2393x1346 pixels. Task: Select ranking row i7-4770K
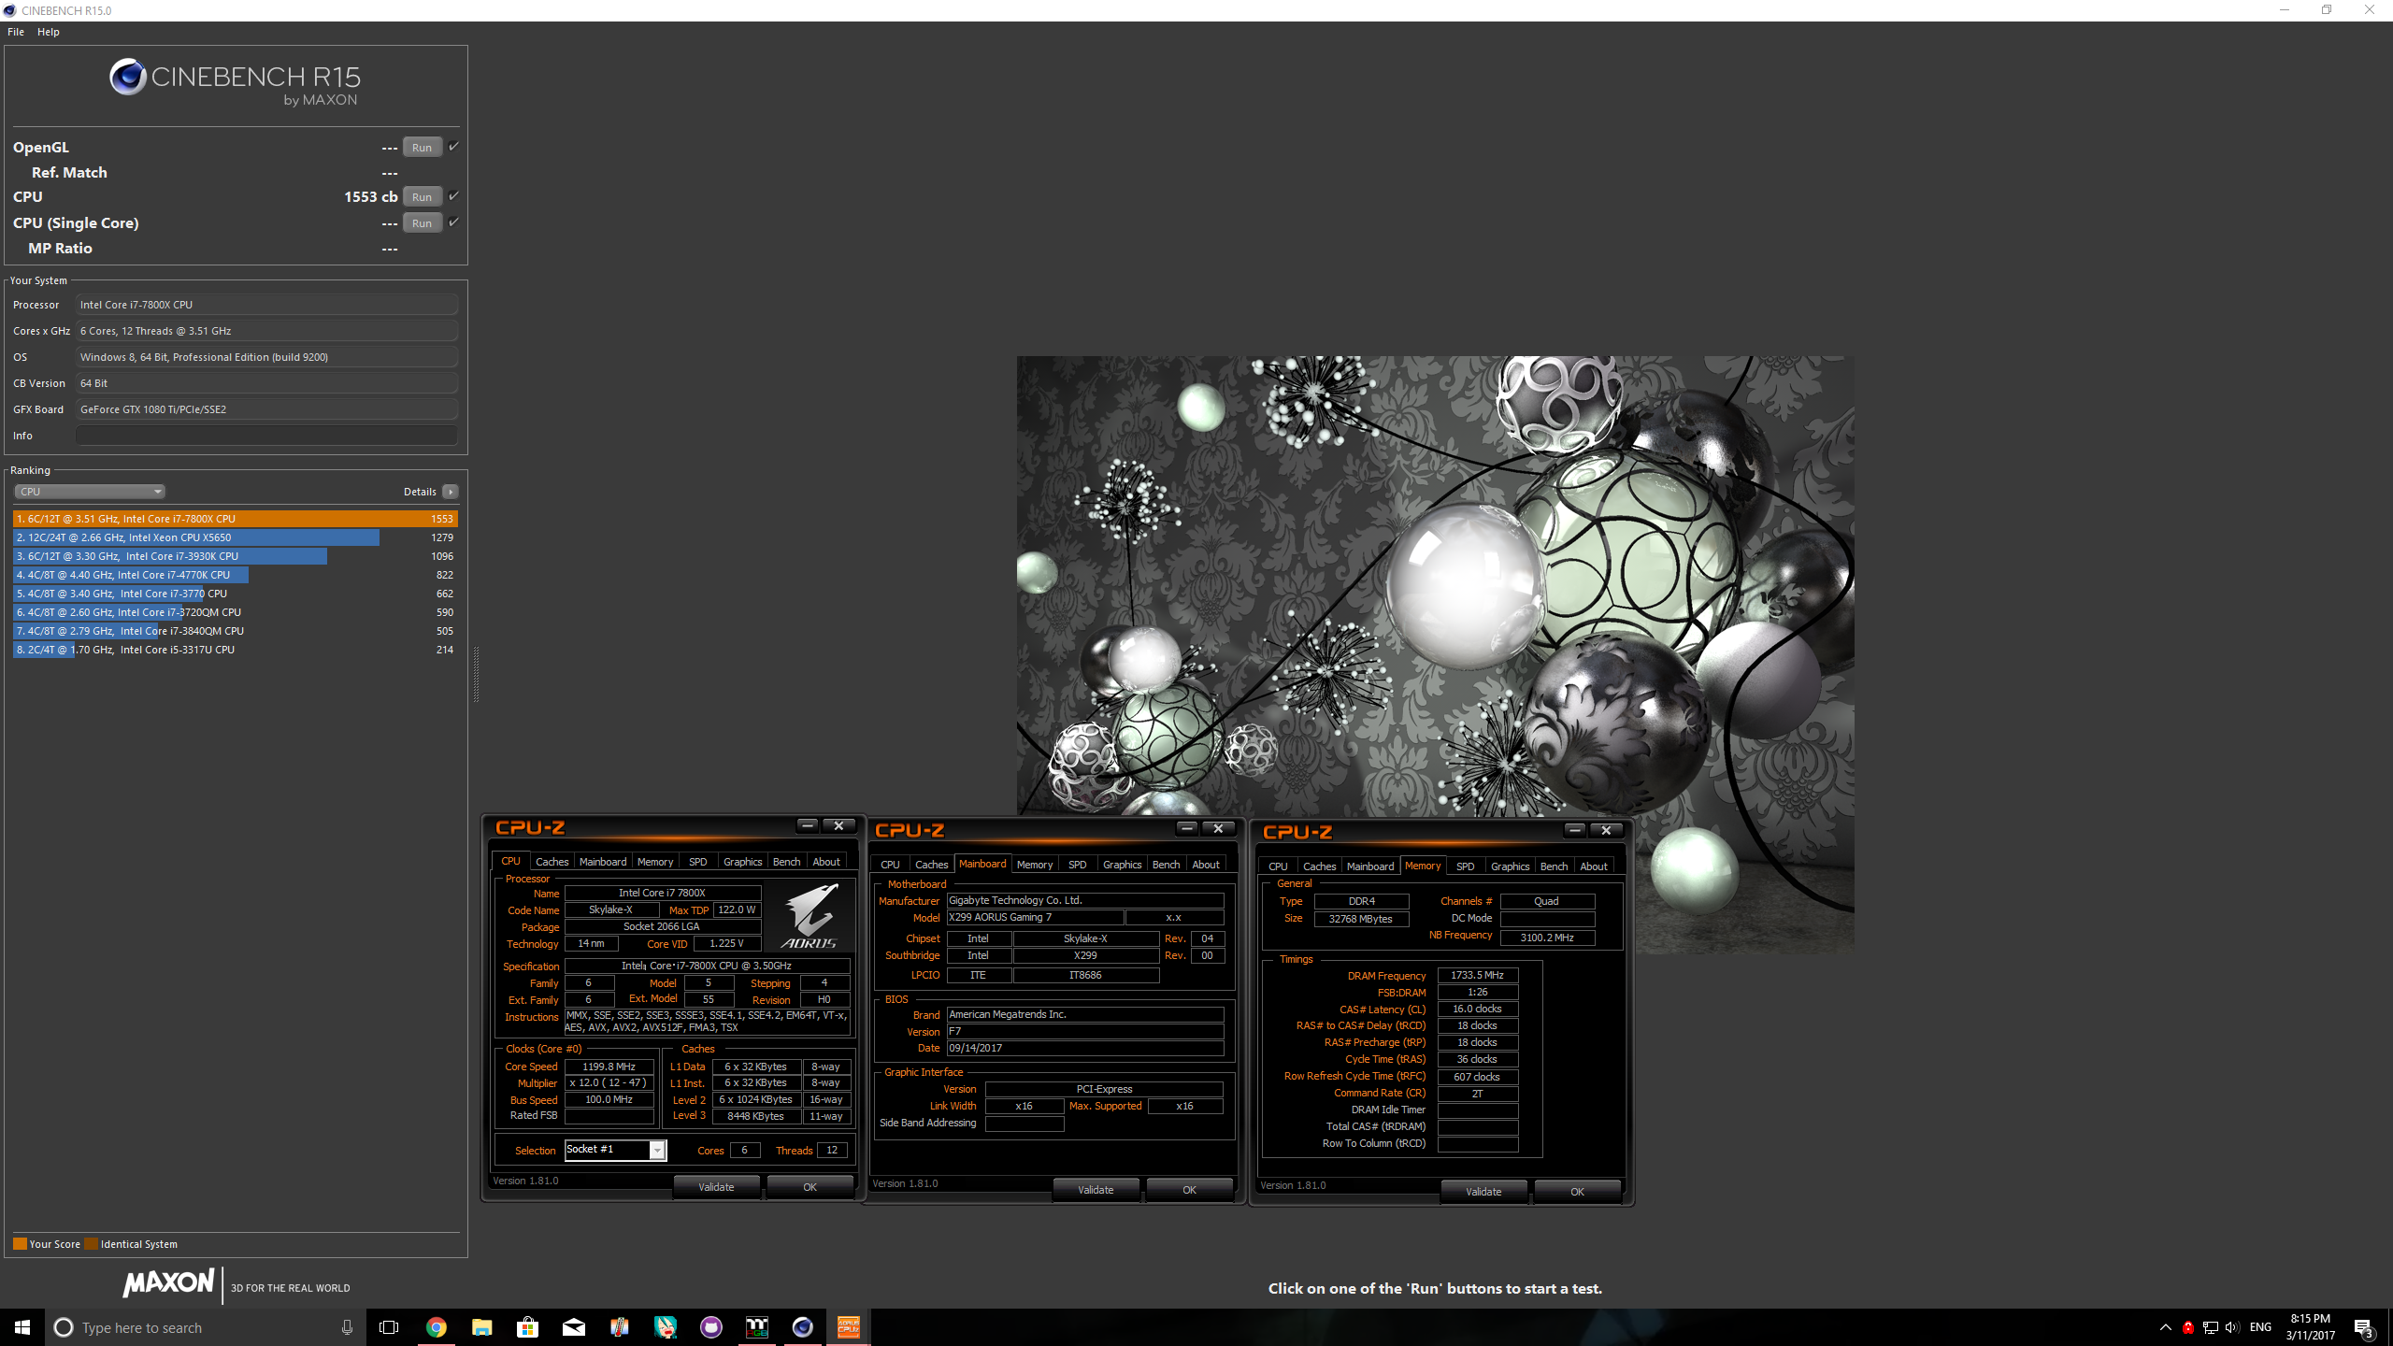coord(235,575)
